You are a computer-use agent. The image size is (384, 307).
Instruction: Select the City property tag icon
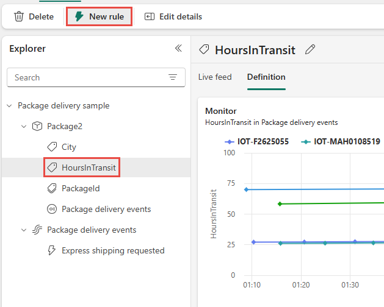(x=52, y=147)
